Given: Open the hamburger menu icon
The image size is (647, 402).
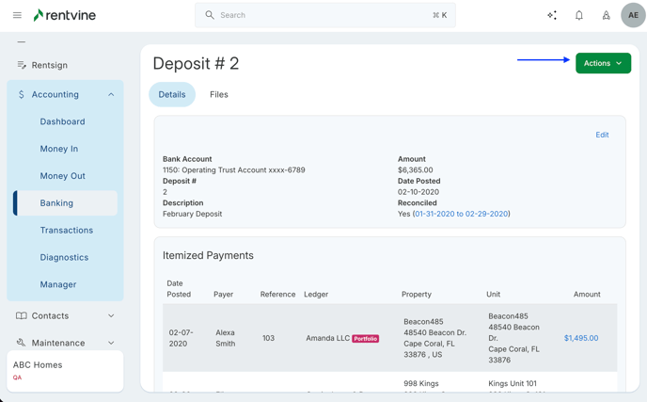Looking at the screenshot, I should pos(17,15).
